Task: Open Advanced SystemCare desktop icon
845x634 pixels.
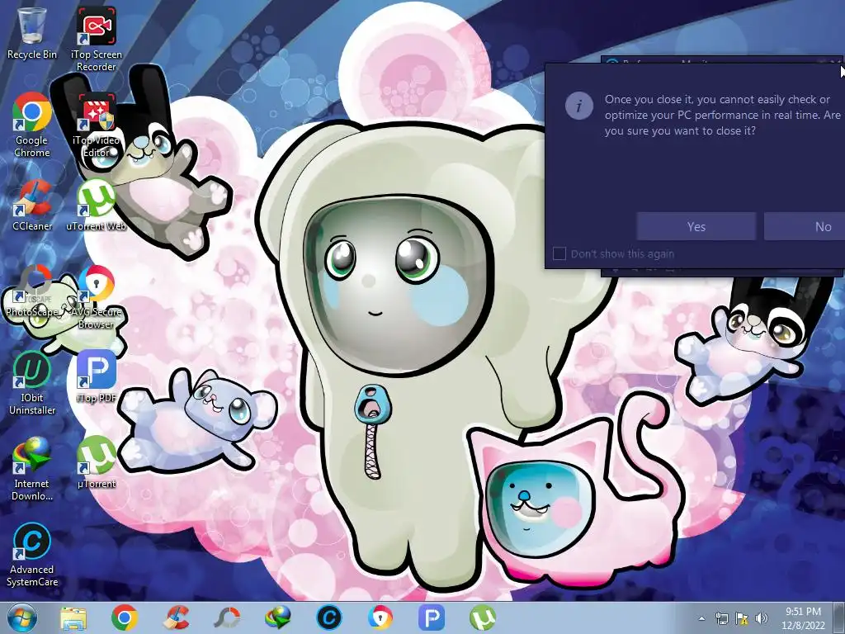Action: pyautogui.click(x=32, y=555)
